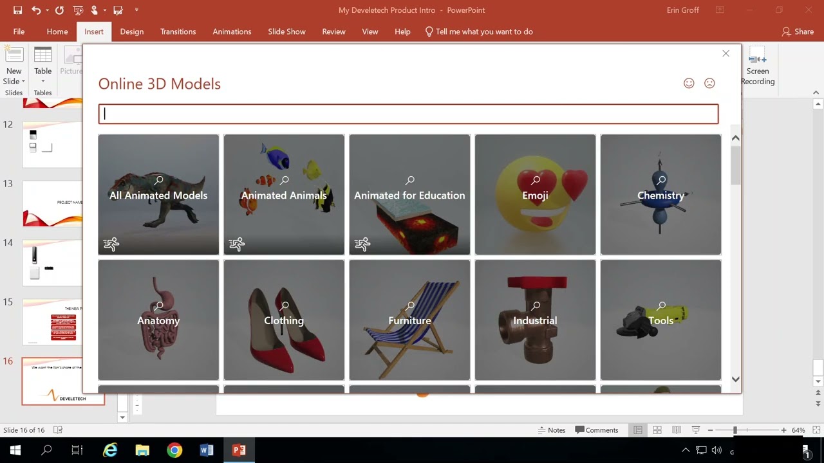Toggle the Notes pane

pos(552,430)
